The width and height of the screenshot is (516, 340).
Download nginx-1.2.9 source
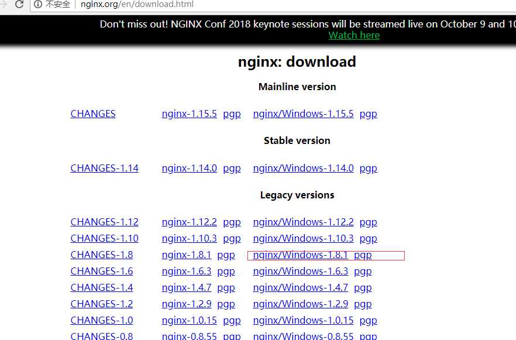(187, 304)
